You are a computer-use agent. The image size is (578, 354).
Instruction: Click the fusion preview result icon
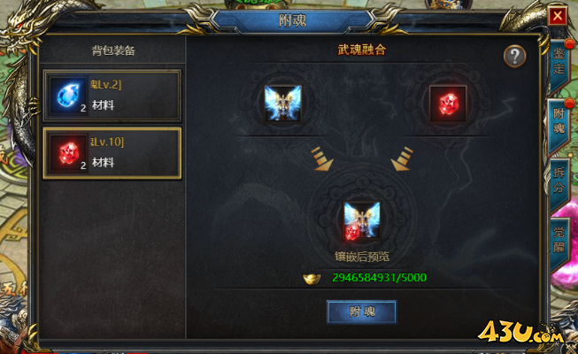click(x=362, y=220)
